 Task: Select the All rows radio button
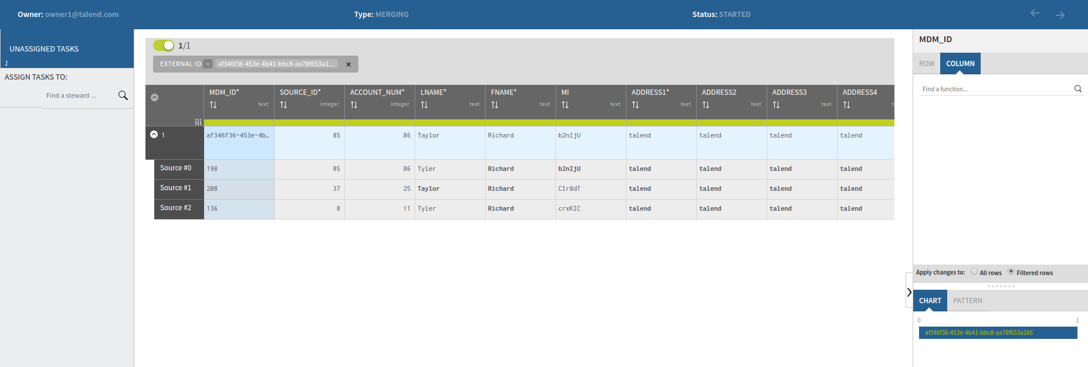coord(974,272)
